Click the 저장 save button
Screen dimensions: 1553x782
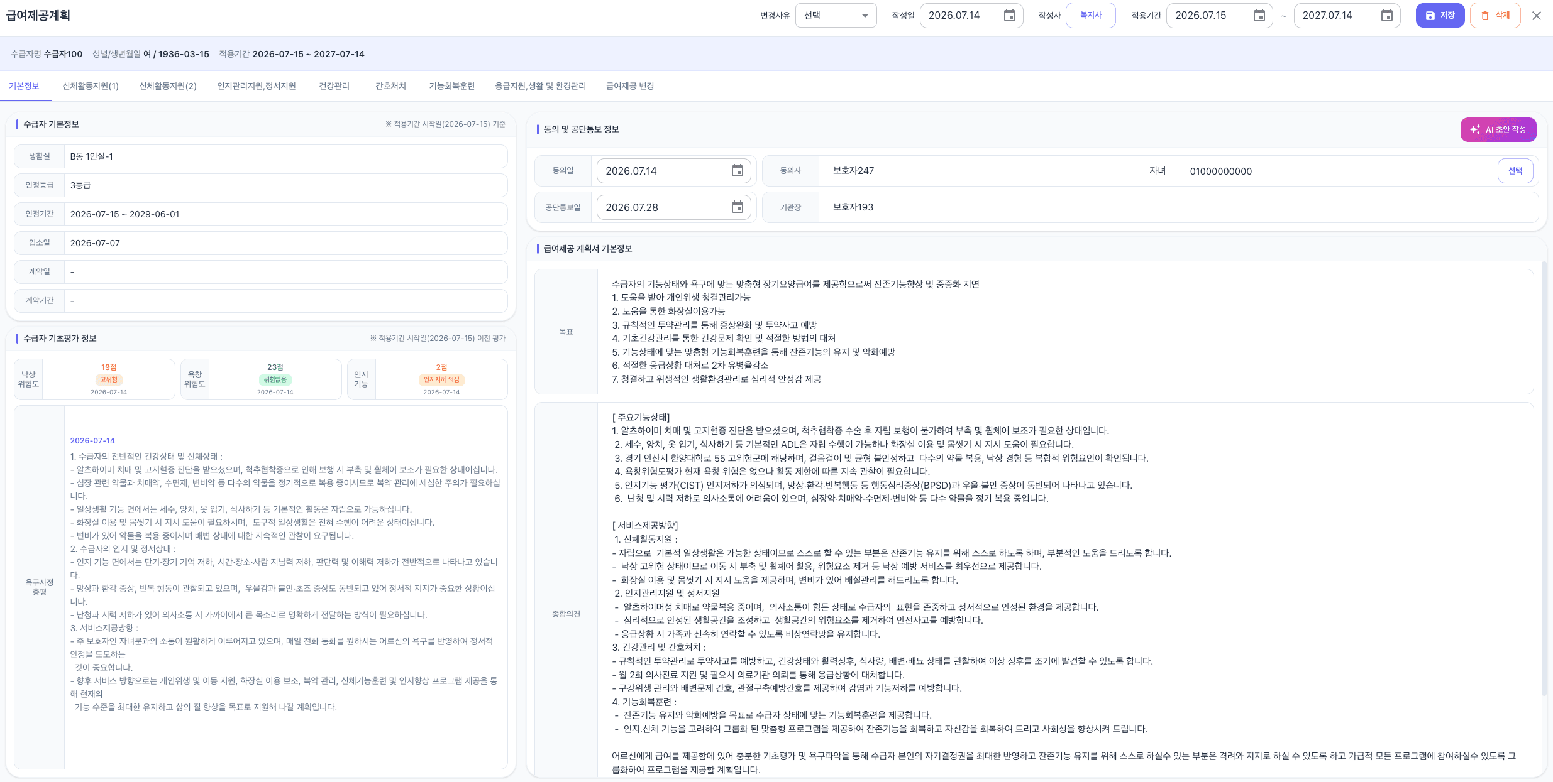click(x=1440, y=16)
